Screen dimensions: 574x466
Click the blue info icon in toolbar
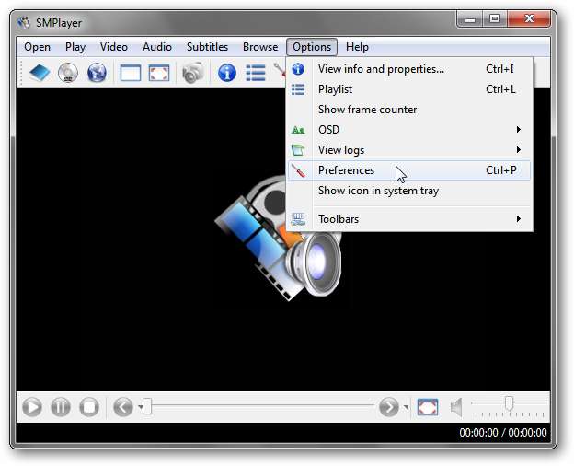click(x=227, y=73)
